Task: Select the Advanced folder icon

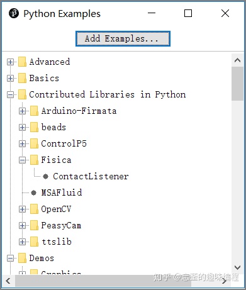Action: (x=22, y=62)
